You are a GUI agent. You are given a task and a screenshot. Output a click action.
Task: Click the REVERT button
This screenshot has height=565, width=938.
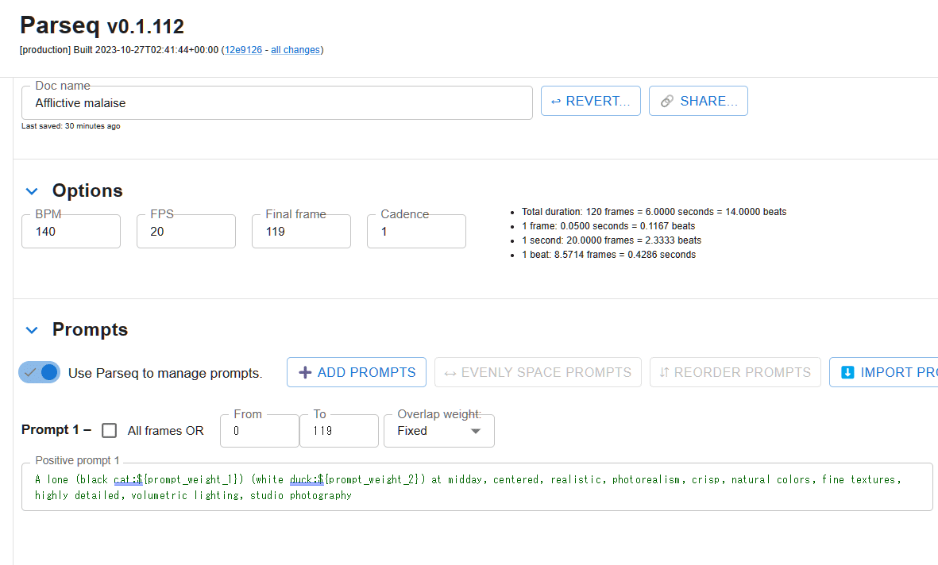(x=591, y=101)
